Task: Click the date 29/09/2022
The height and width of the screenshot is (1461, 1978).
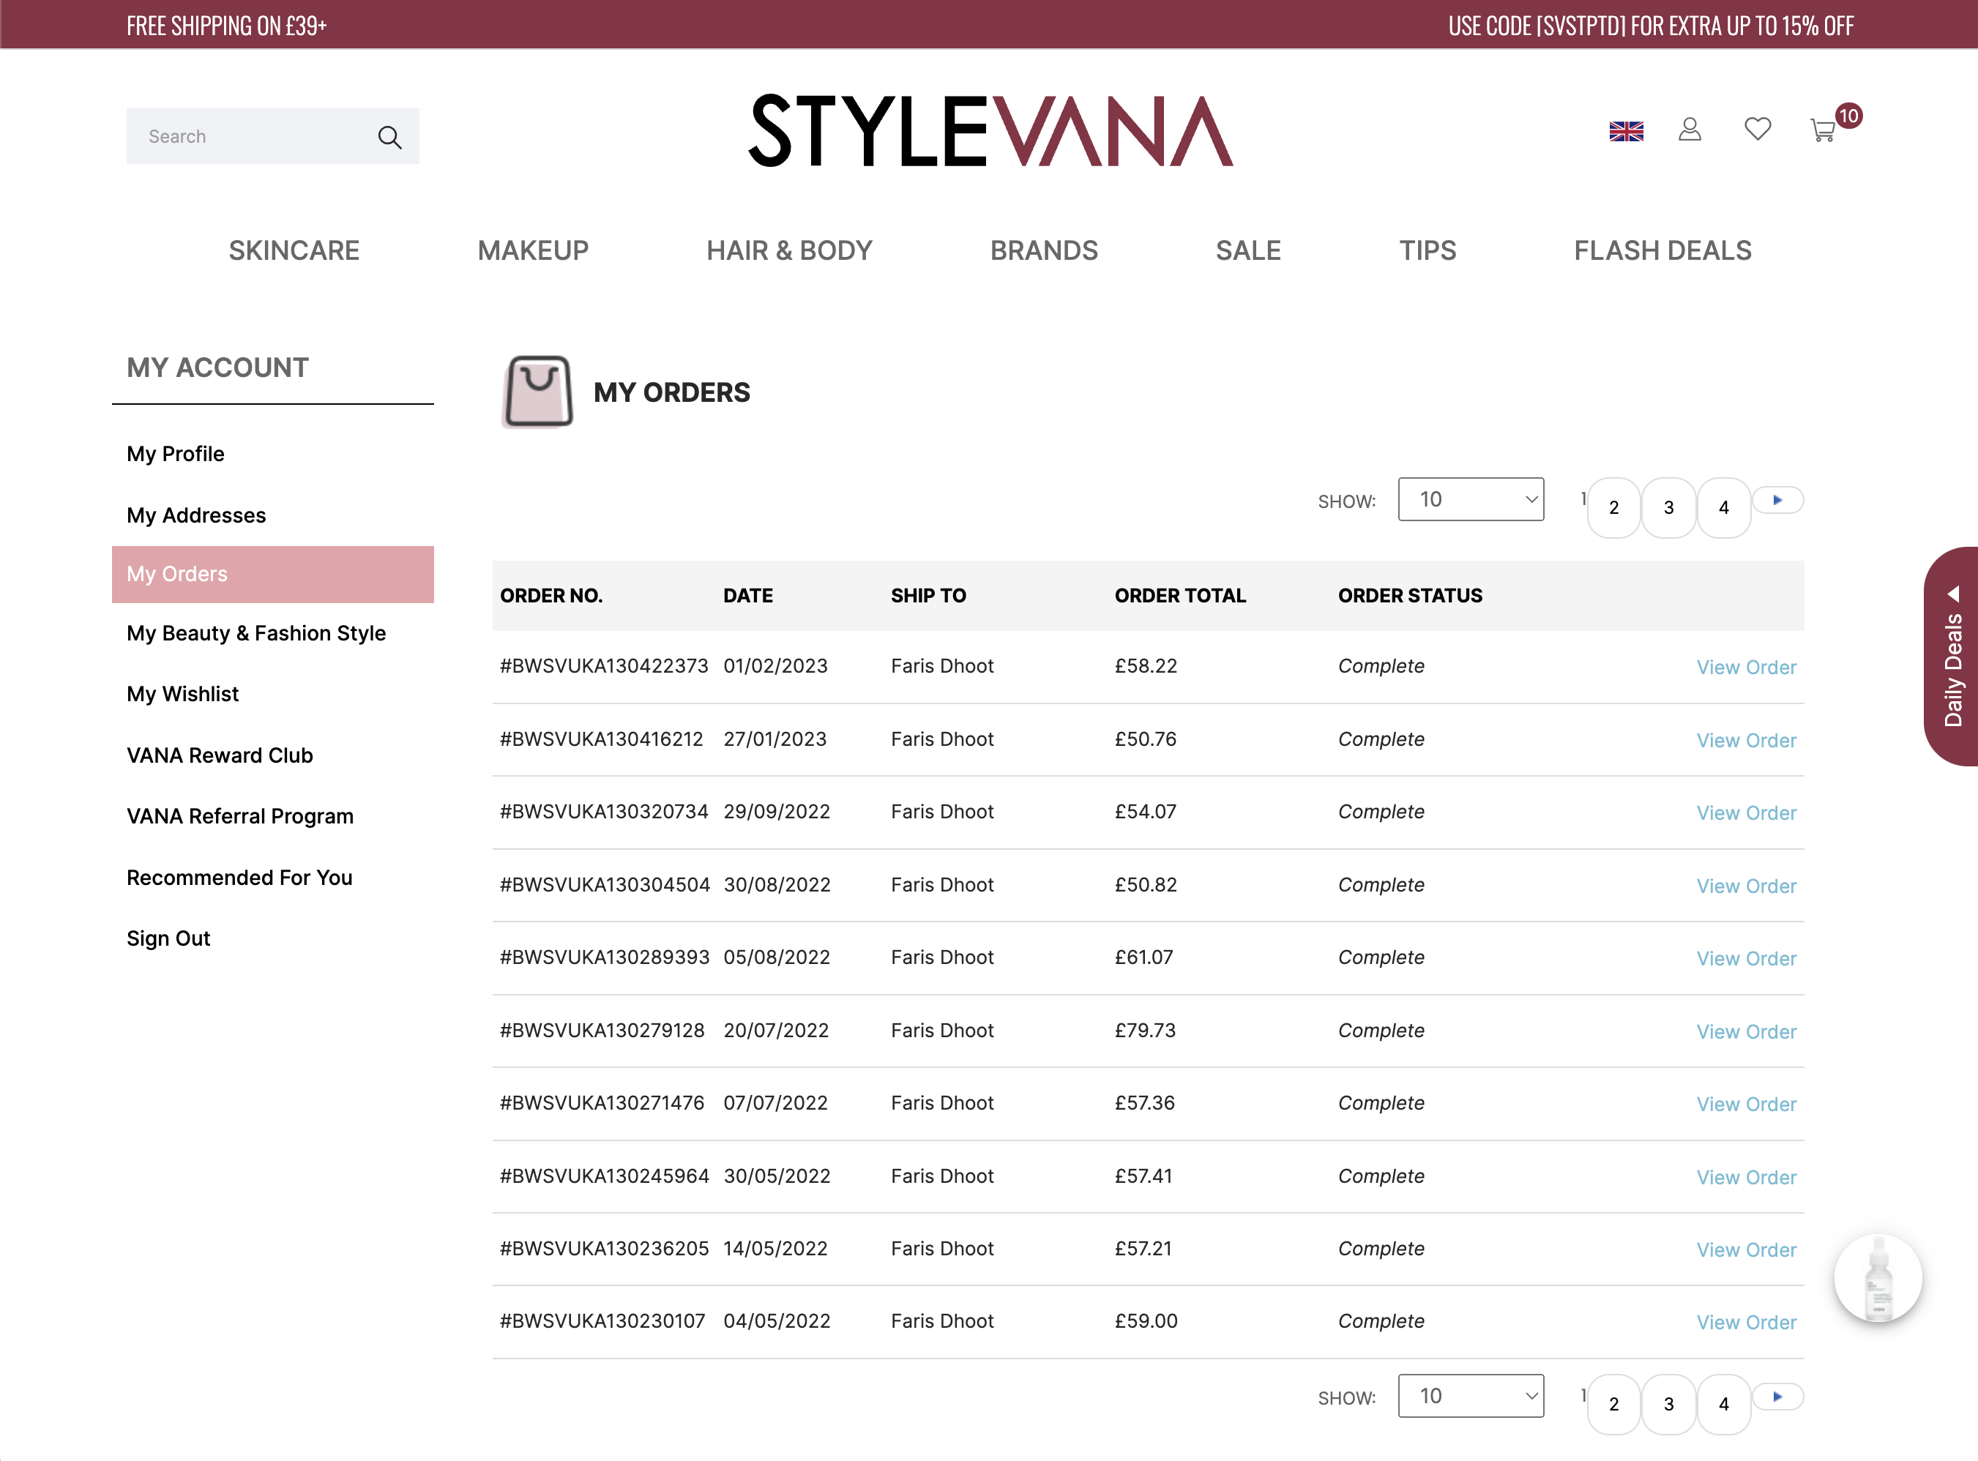Action: click(777, 812)
